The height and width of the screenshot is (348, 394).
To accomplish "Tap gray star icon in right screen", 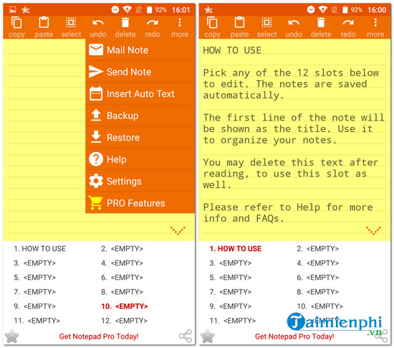I will click(x=208, y=337).
